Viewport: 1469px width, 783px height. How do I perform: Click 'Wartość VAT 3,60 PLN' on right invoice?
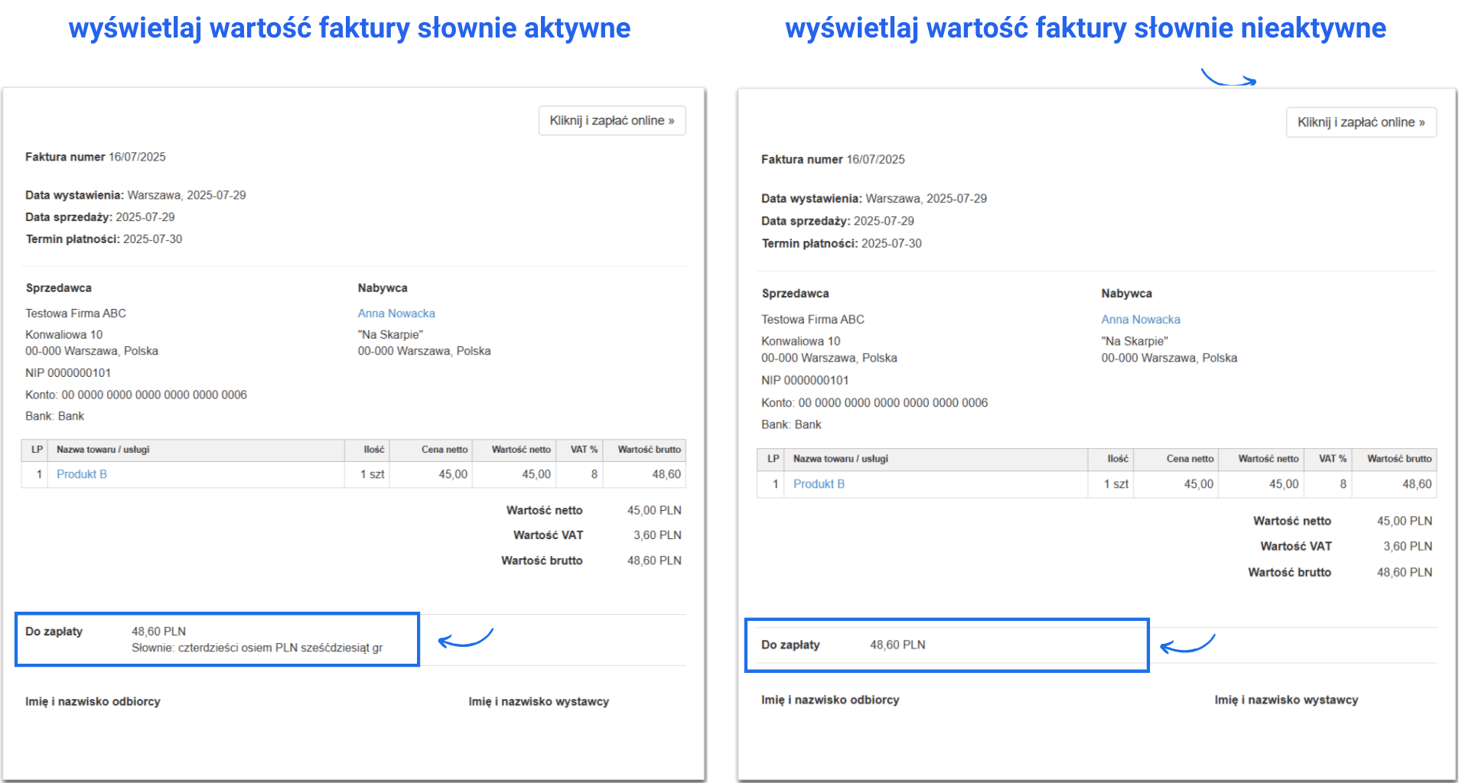1347,546
